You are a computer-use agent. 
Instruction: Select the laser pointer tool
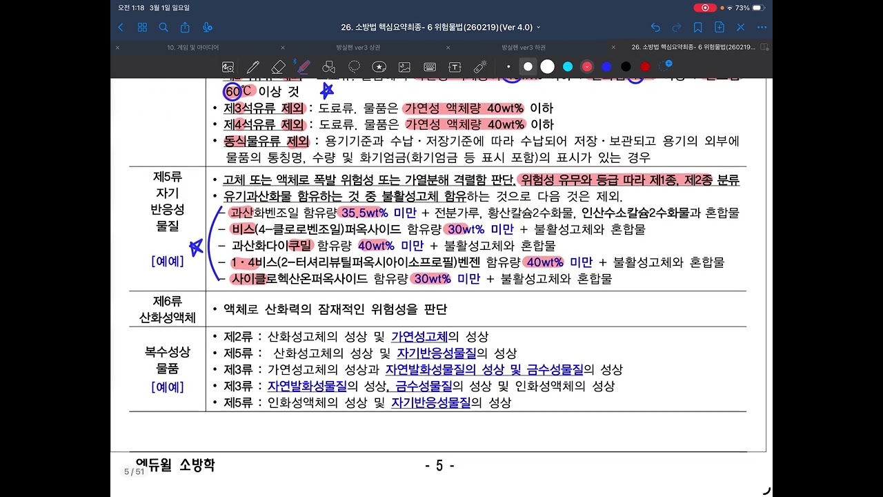480,67
